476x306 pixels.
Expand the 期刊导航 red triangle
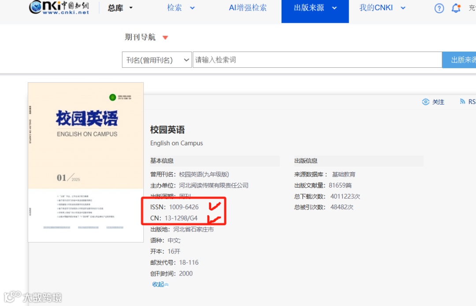(x=165, y=37)
